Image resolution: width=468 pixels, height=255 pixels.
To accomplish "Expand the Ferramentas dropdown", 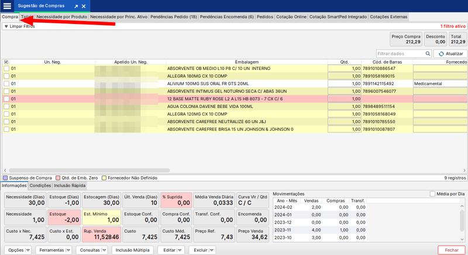I will pos(68,250).
